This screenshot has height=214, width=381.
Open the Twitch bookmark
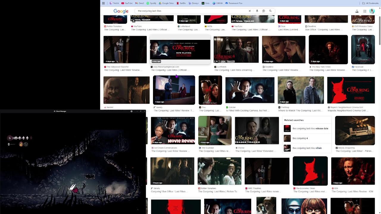coord(114,3)
